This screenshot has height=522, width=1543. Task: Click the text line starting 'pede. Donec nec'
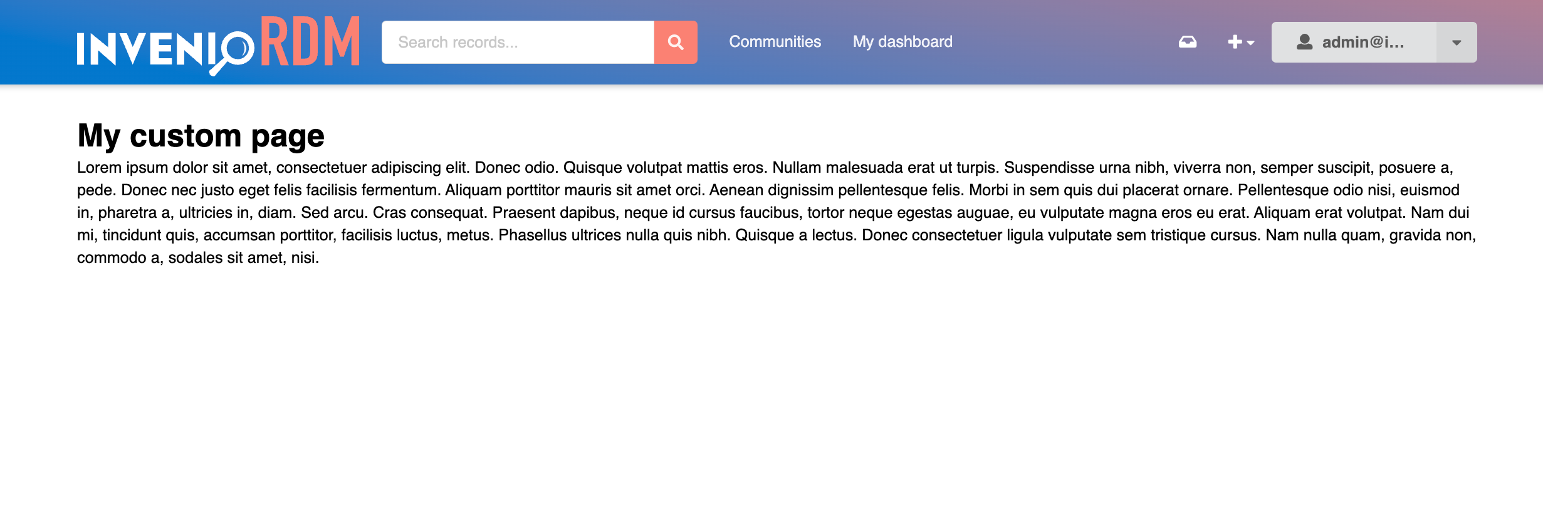pos(768,190)
